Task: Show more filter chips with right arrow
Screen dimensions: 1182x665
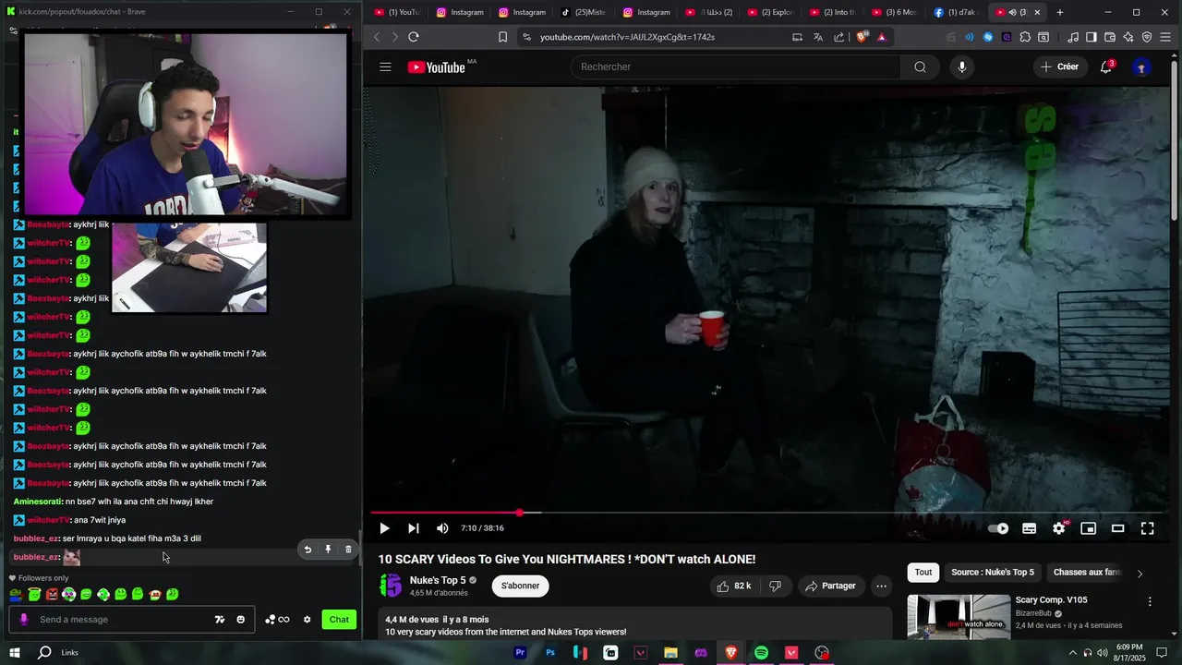Action: (x=1140, y=573)
